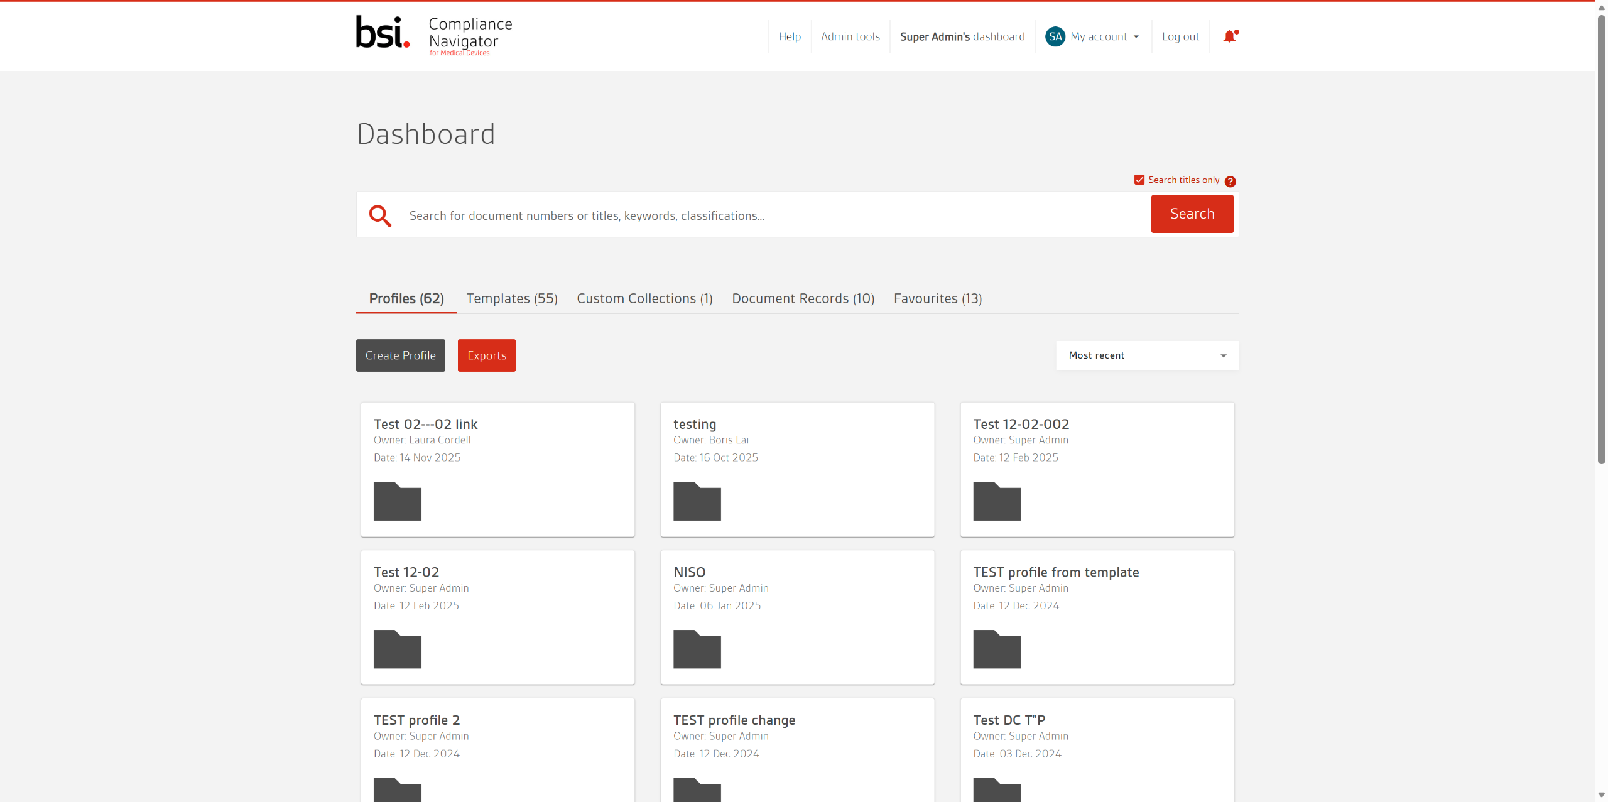Image resolution: width=1608 pixels, height=802 pixels.
Task: Open the Admin tools link
Action: pyautogui.click(x=850, y=36)
